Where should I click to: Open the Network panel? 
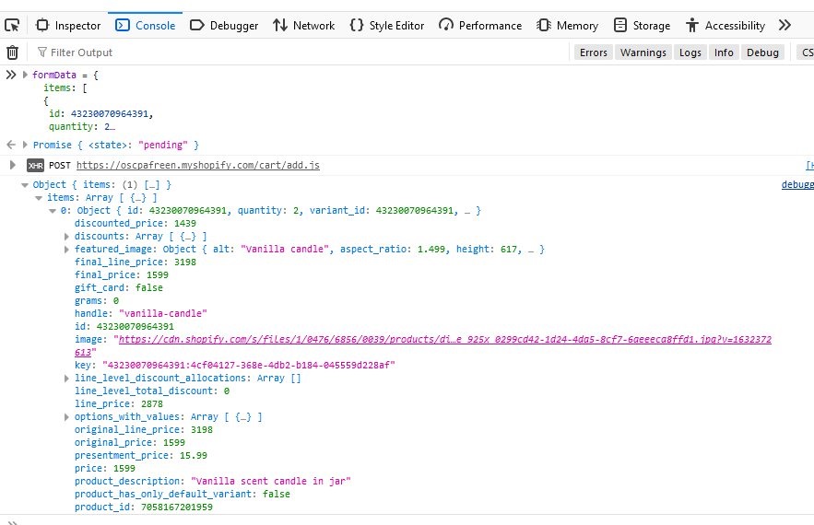click(304, 26)
